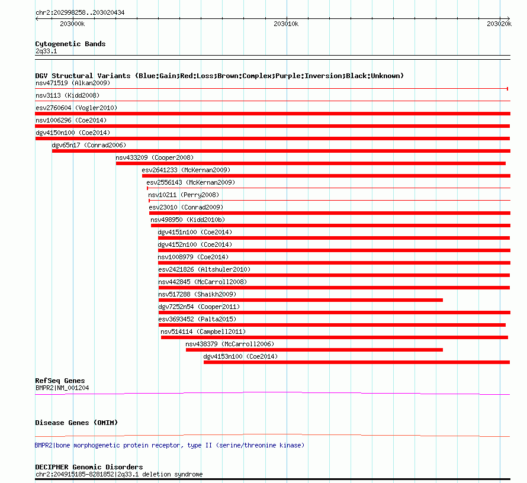This screenshot has width=527, height=483.
Task: Click the BMPR2|NM_001204 RefSeq gene label
Action: (62, 388)
